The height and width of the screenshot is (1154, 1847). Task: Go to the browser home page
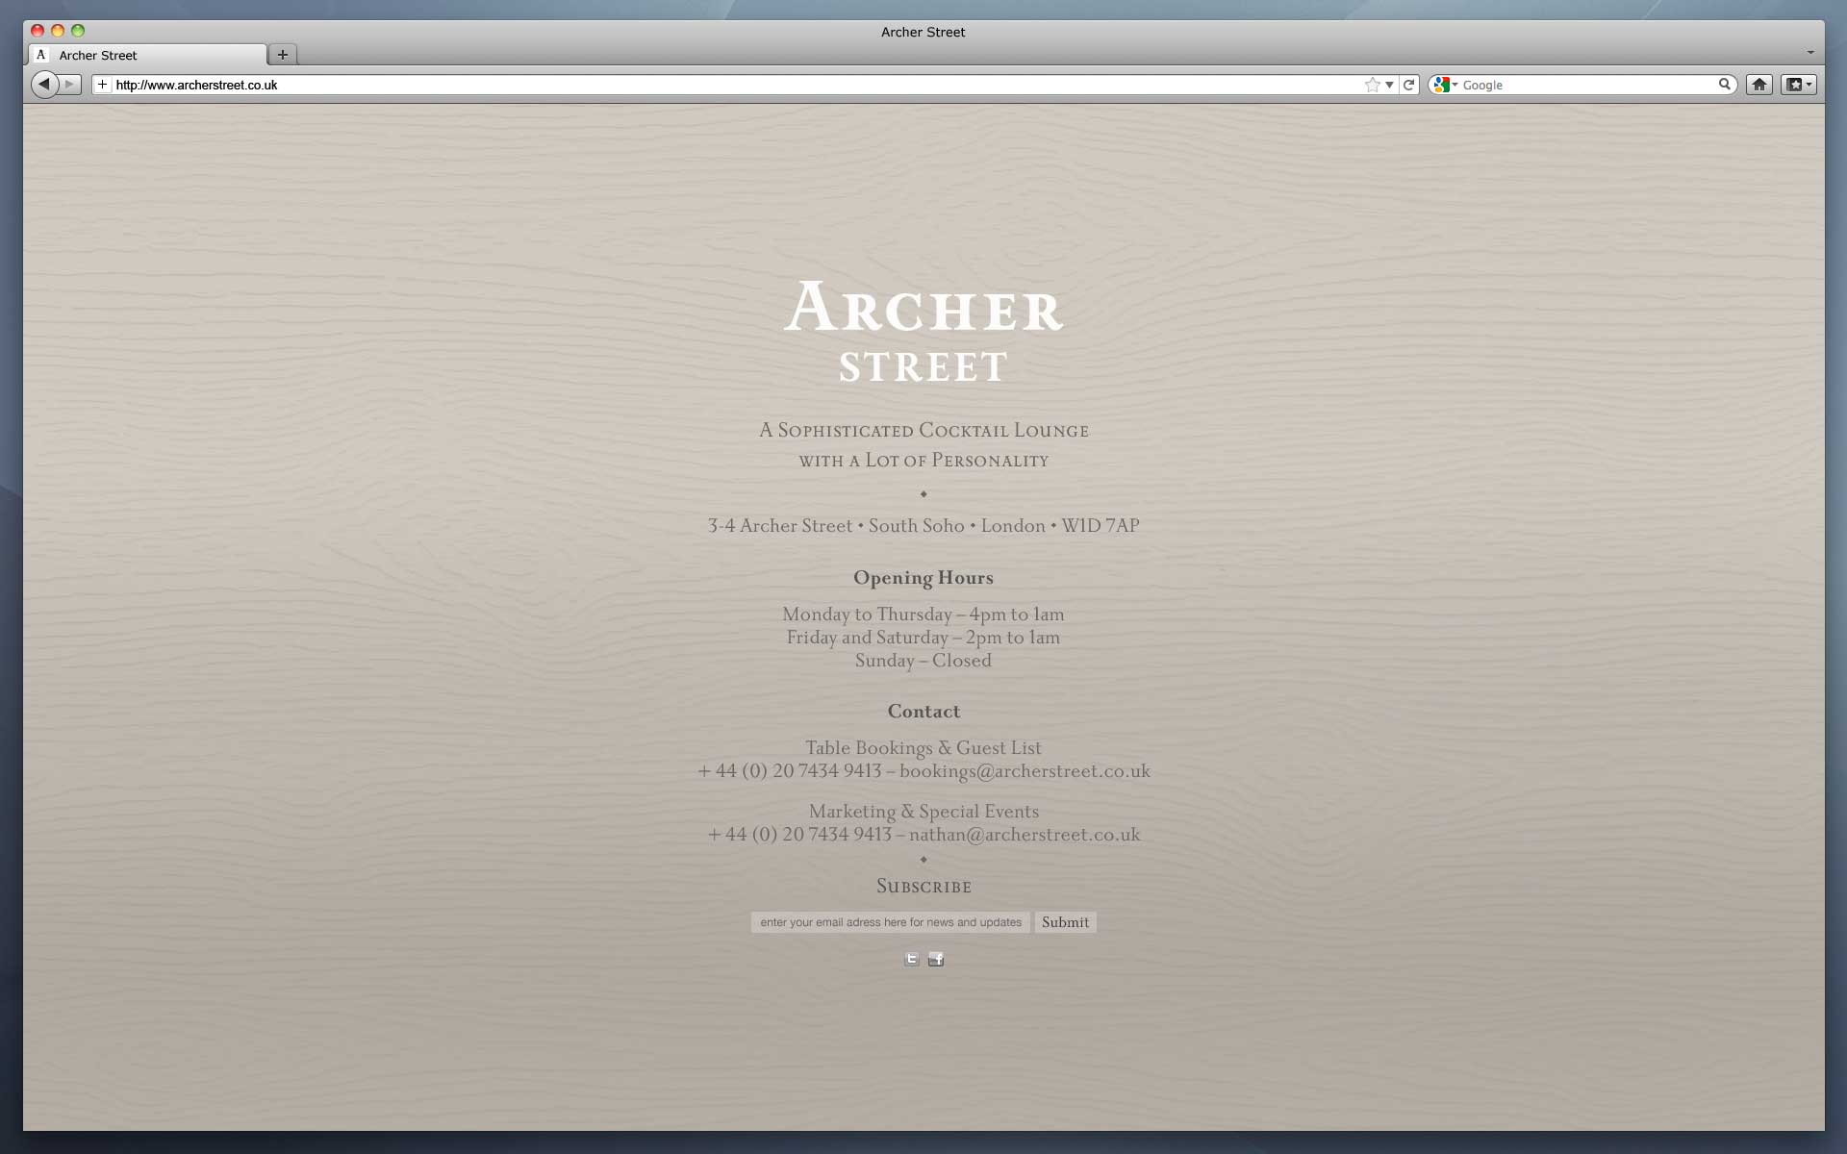(x=1758, y=85)
